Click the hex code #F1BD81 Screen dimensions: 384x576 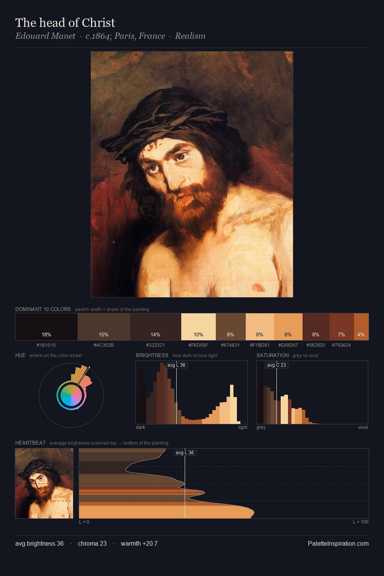click(260, 345)
